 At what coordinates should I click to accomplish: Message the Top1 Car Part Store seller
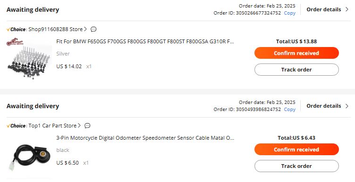point(87,126)
